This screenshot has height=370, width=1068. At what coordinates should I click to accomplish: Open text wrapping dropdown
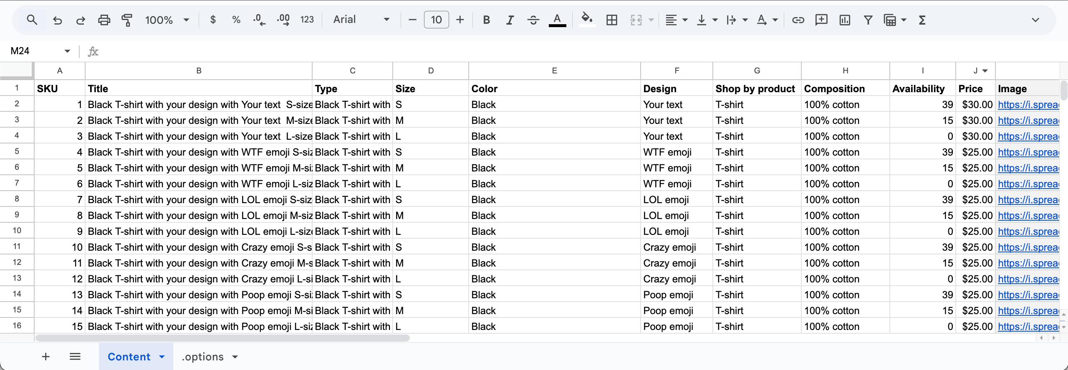point(737,20)
